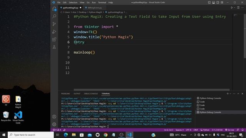Open the Testing flask view

(x=54, y=47)
